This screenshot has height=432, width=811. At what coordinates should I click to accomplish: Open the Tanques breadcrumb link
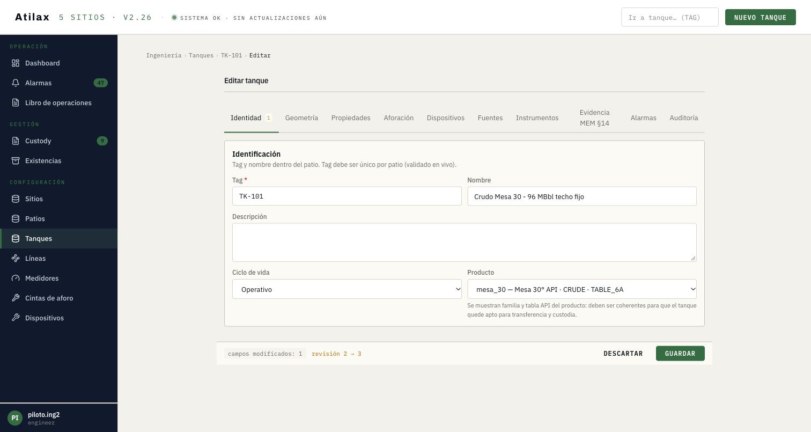[x=201, y=56]
